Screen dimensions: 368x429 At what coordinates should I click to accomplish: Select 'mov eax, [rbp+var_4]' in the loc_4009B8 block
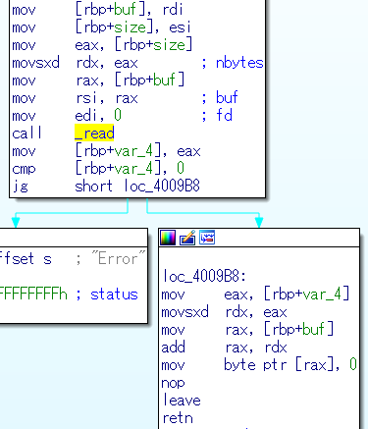[256, 294]
